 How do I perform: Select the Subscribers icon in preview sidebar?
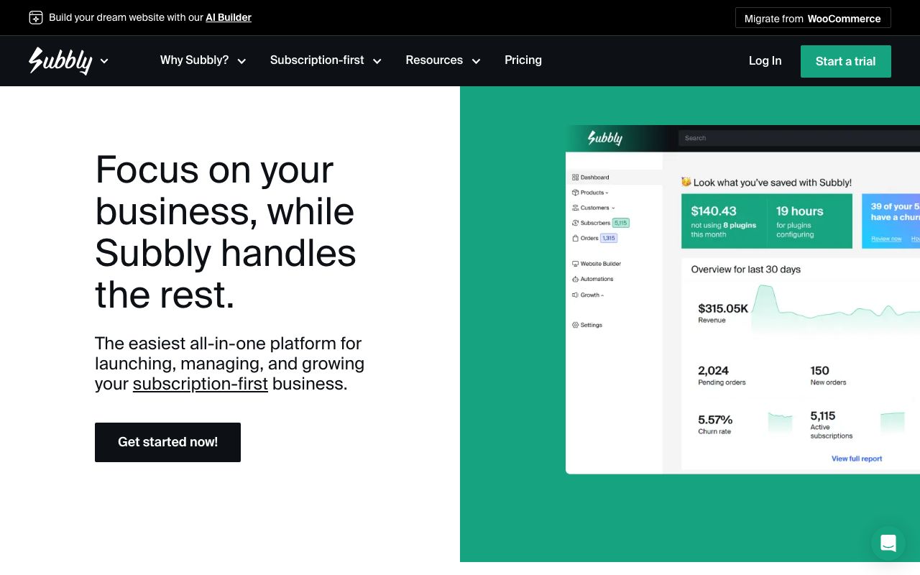(x=575, y=223)
